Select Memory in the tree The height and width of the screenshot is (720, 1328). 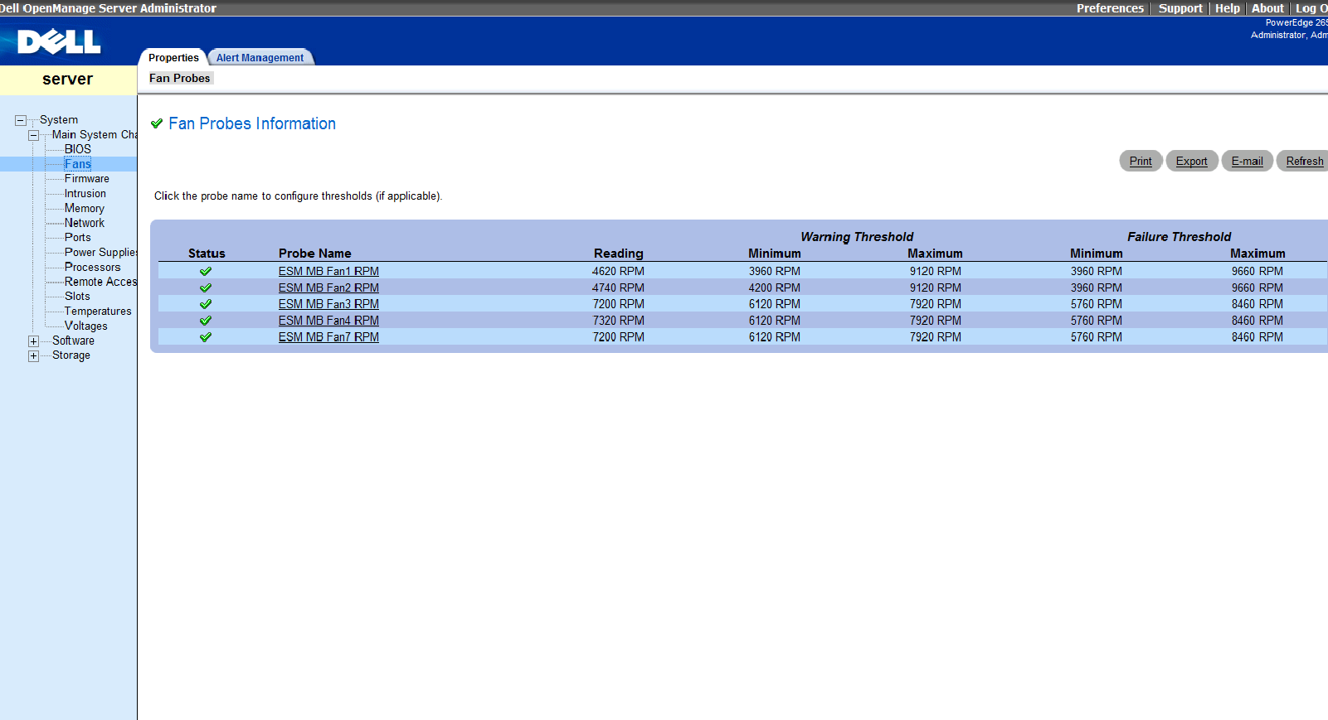point(85,209)
